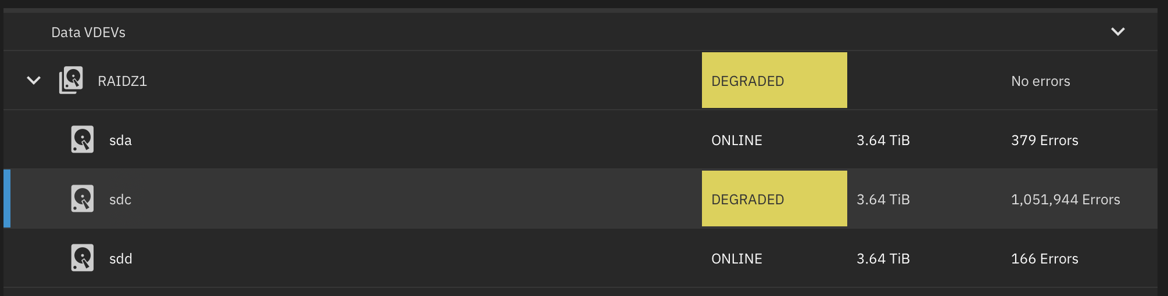The height and width of the screenshot is (296, 1168).
Task: Click the RAIDZ1 vdev label
Action: click(x=123, y=81)
